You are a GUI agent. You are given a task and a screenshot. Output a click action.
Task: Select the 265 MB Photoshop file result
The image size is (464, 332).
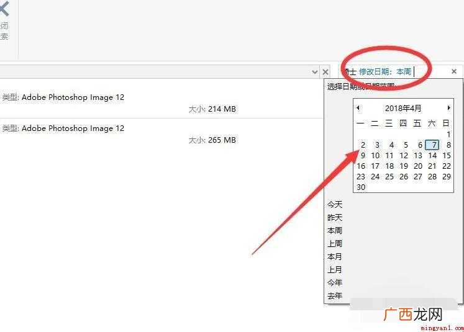[161, 134]
